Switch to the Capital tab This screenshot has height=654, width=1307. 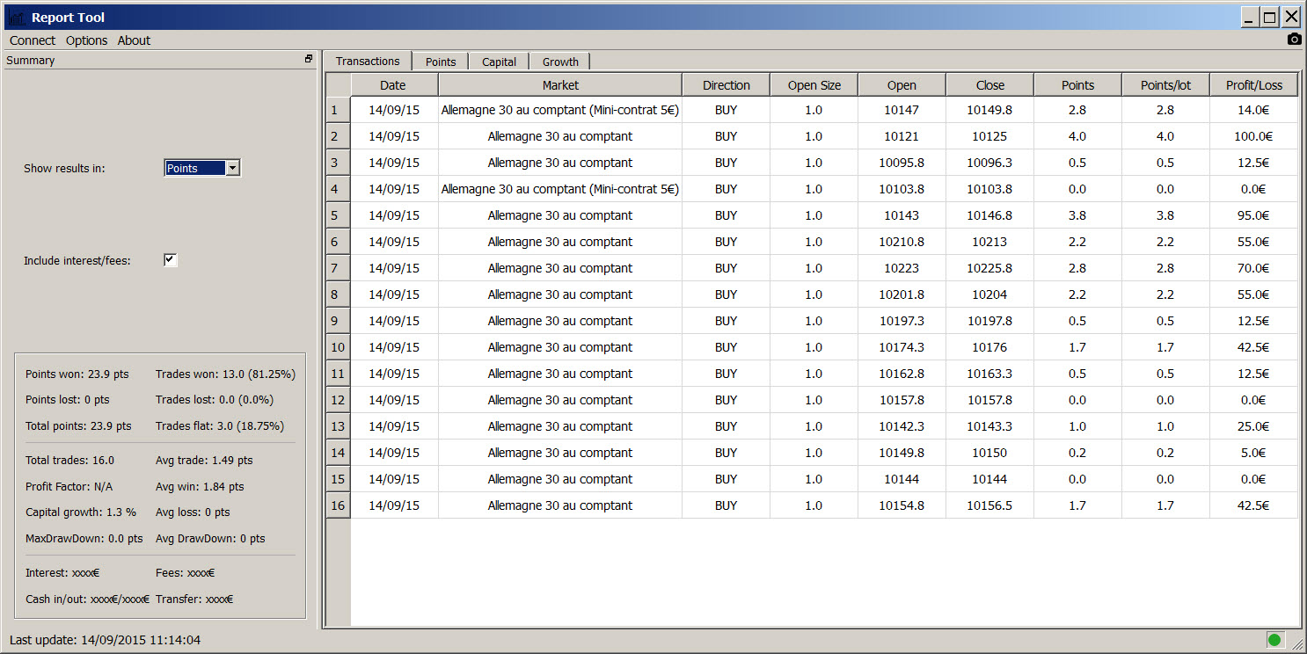click(499, 62)
